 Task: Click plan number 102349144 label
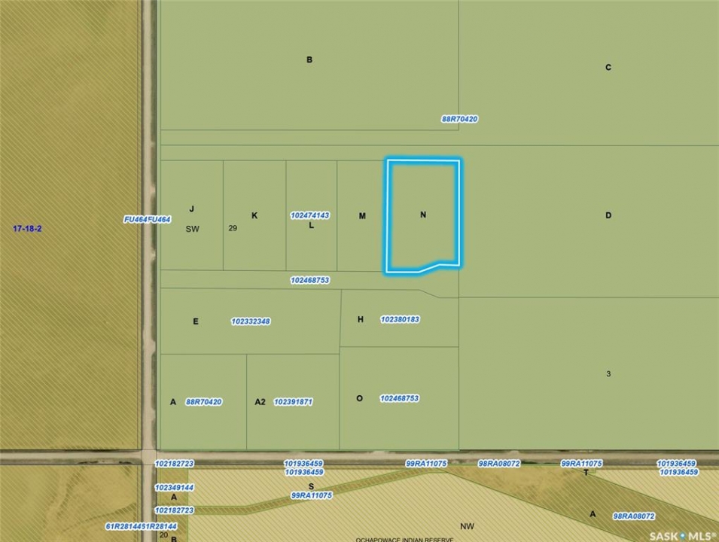click(x=175, y=488)
